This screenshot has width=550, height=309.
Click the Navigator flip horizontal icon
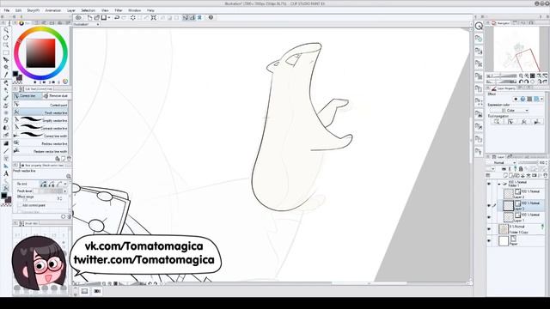tap(539, 82)
